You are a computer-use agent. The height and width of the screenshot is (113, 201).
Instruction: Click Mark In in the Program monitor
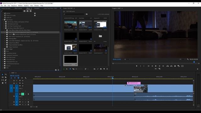point(140,66)
